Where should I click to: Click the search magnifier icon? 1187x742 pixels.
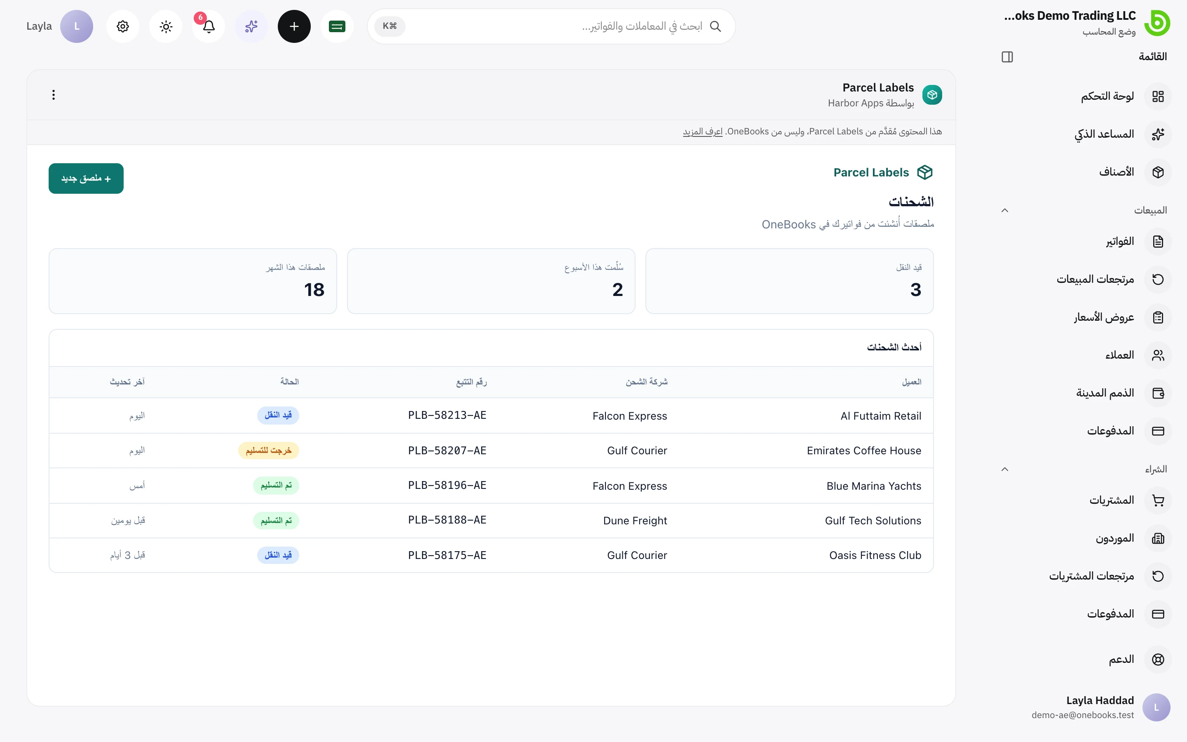point(715,26)
